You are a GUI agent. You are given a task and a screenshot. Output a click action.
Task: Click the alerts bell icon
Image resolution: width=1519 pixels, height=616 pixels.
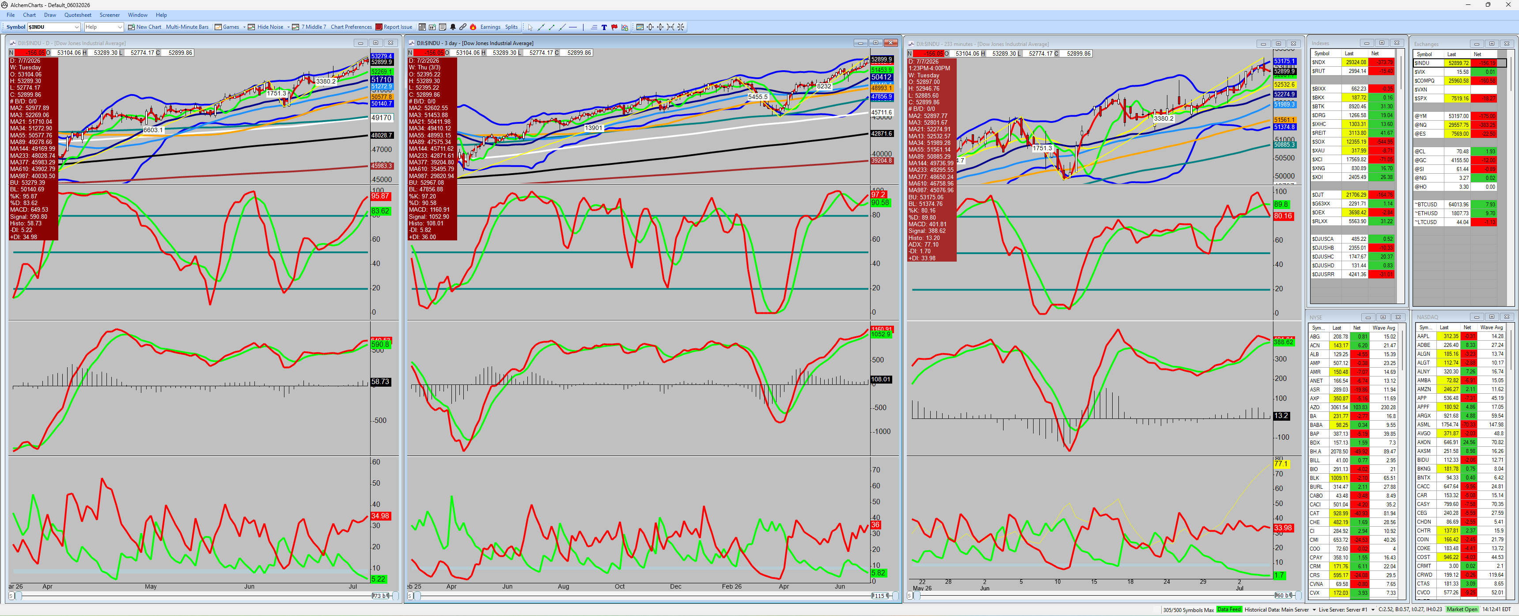point(453,27)
